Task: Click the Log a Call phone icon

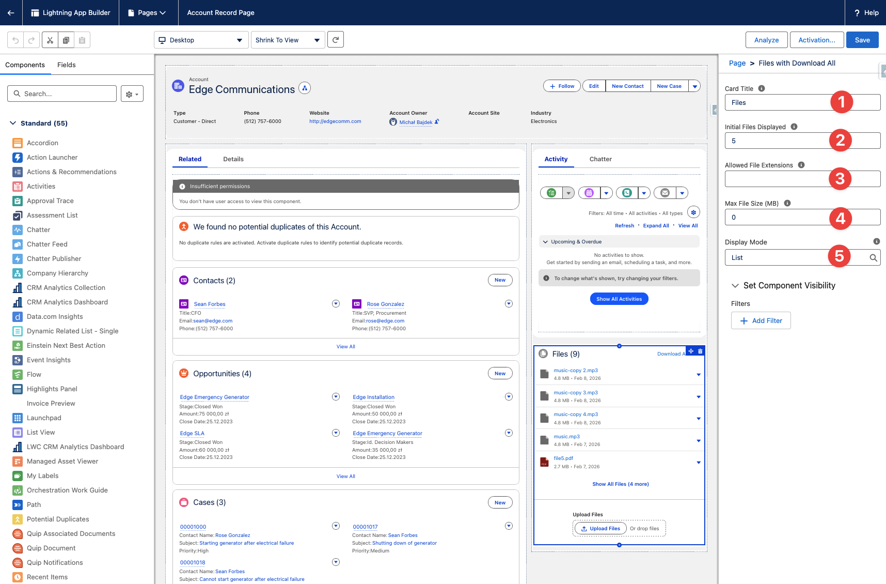Action: (x=626, y=192)
